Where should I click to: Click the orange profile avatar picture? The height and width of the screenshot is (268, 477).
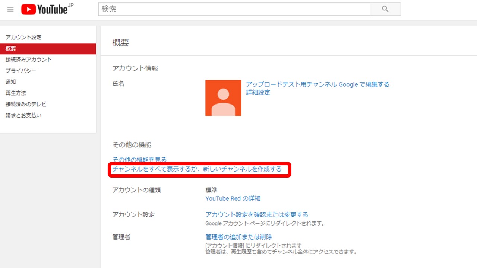223,98
